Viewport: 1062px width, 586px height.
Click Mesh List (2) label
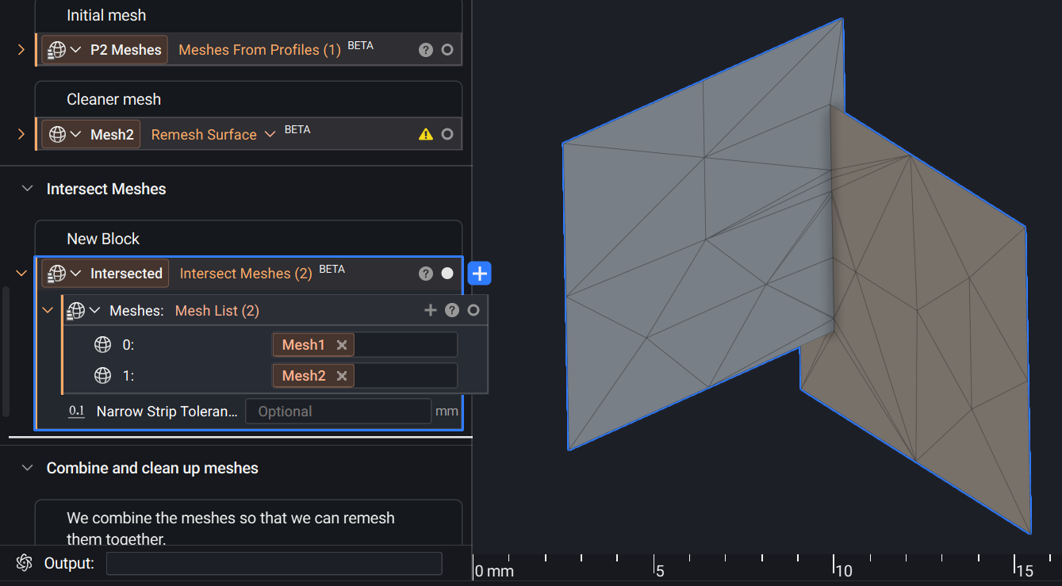click(217, 311)
